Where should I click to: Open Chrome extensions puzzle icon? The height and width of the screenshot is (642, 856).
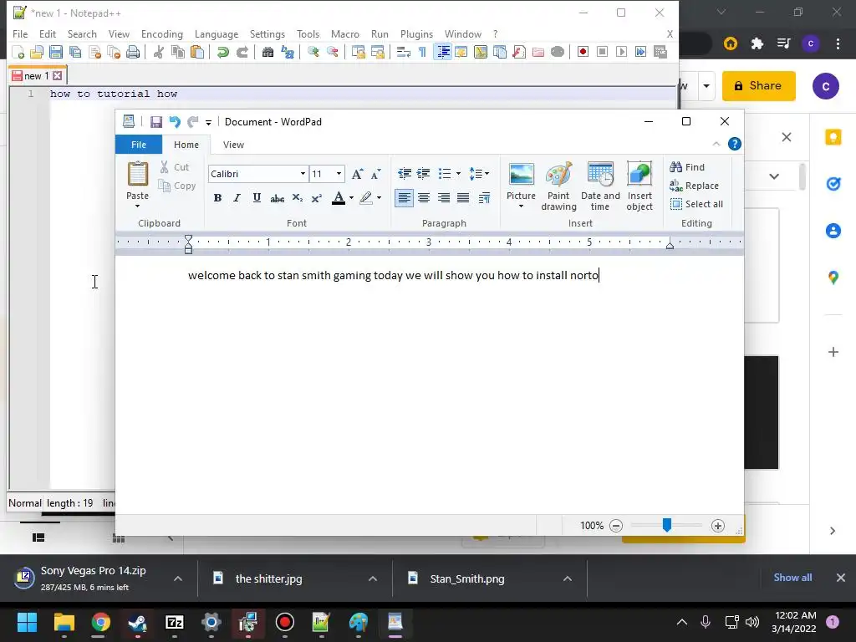757,43
